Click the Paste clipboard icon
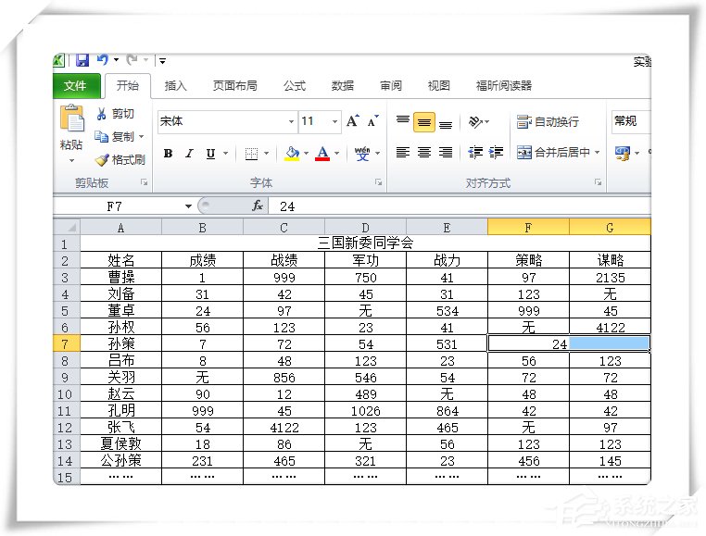Image resolution: width=706 pixels, height=536 pixels. point(71,120)
